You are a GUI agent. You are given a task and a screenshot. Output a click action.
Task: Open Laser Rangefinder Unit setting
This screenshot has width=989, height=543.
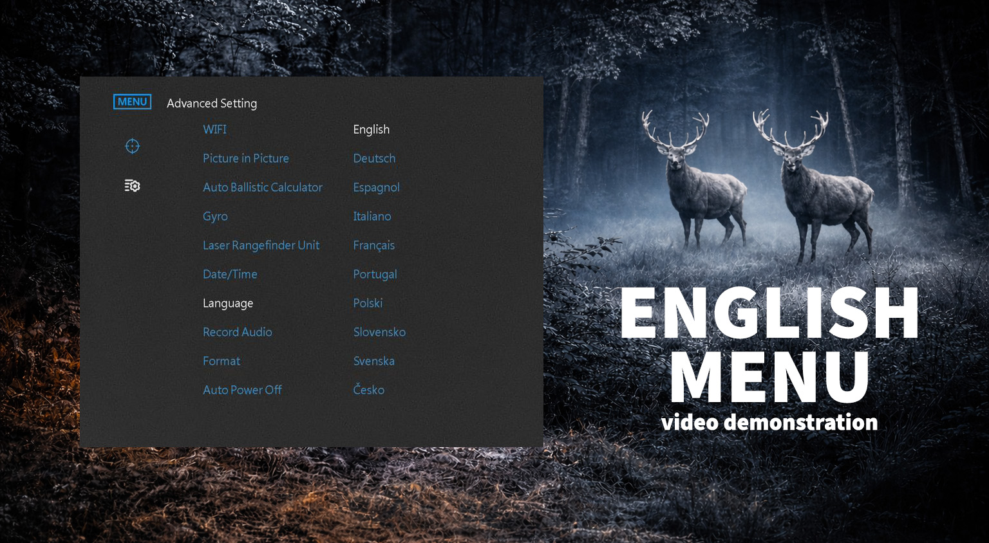[261, 245]
